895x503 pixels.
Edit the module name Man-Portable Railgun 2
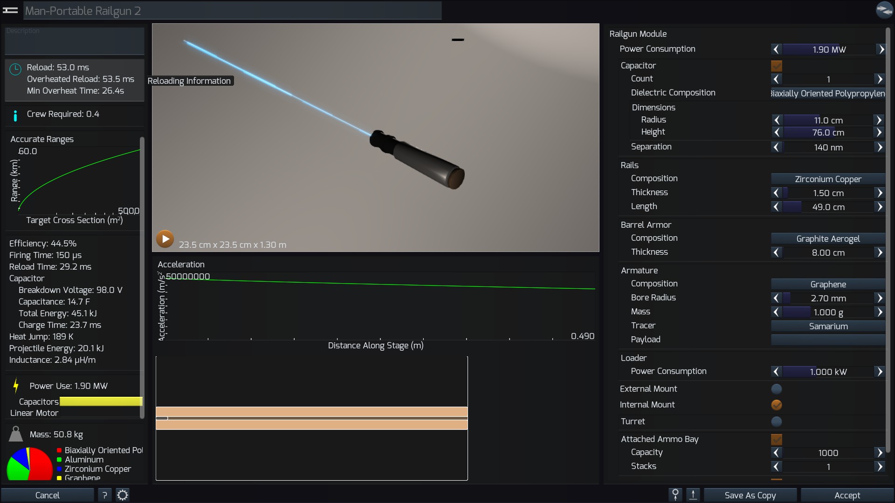tap(232, 11)
